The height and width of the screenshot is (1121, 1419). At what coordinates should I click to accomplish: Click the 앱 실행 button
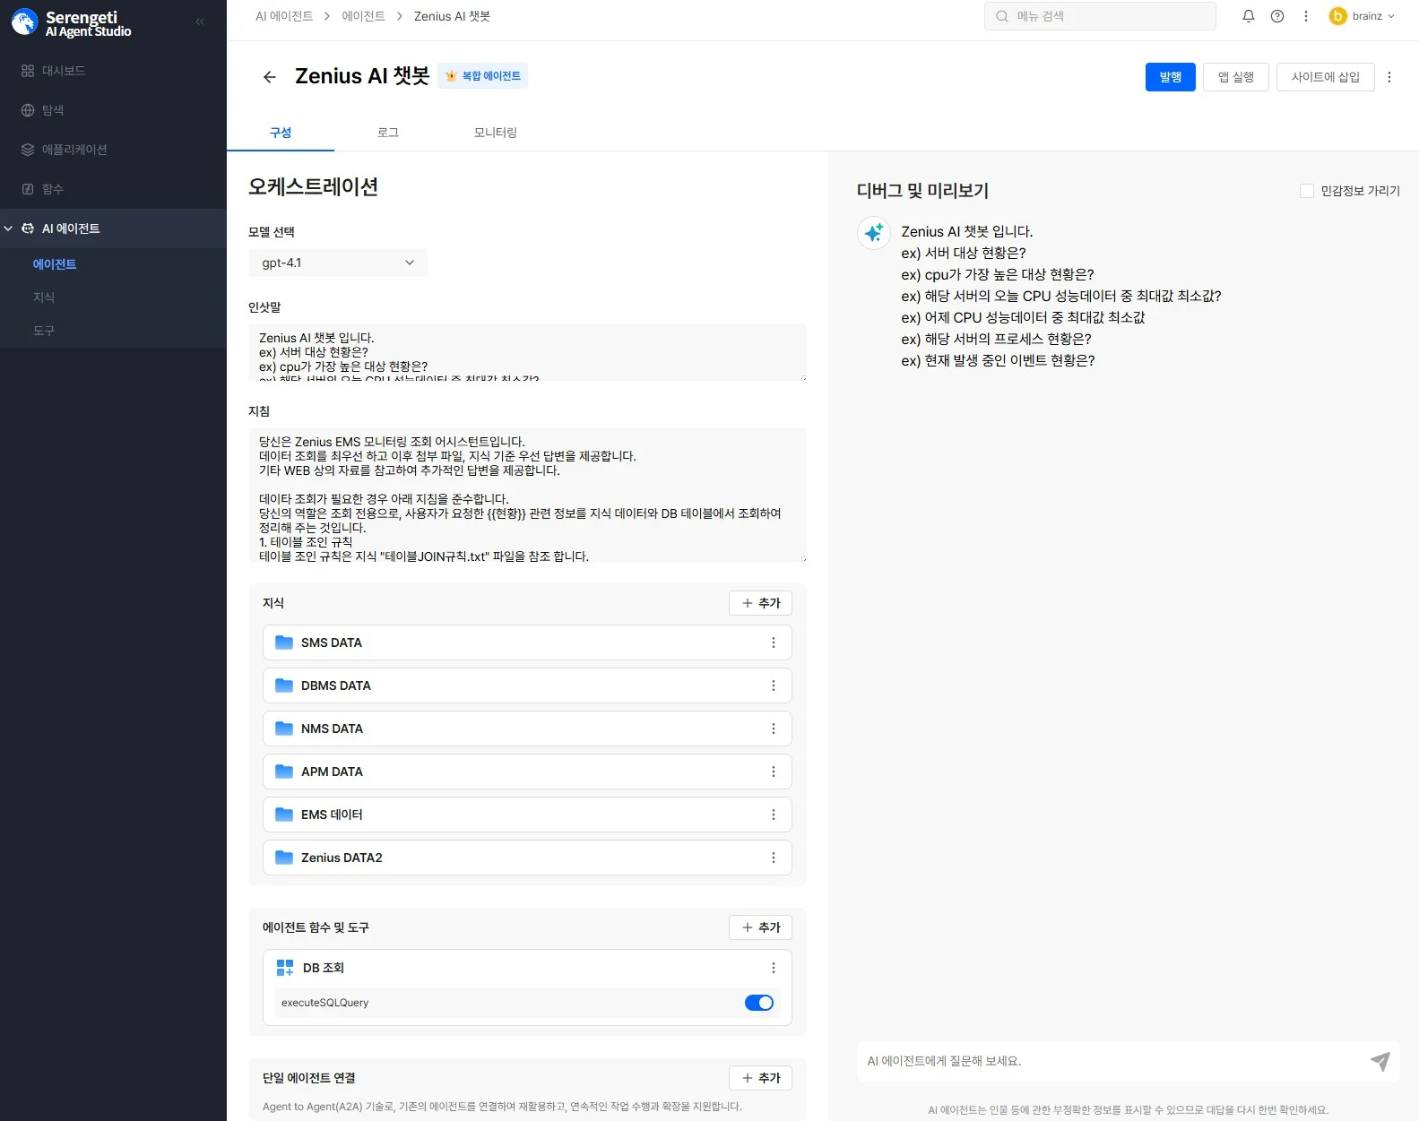1236,77
